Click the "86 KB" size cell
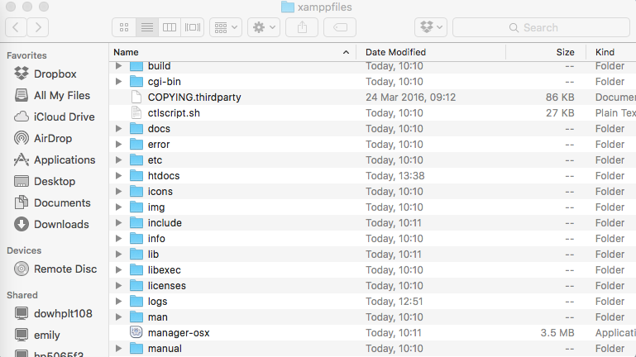Viewport: 636px width, 357px height. pyautogui.click(x=560, y=98)
